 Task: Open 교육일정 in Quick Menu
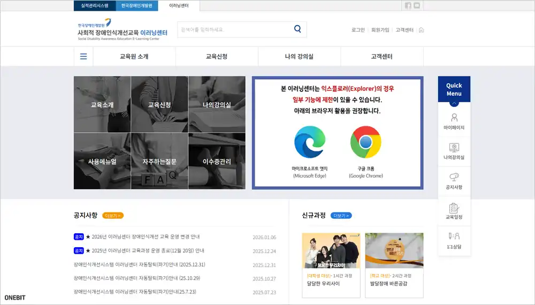pyautogui.click(x=454, y=211)
